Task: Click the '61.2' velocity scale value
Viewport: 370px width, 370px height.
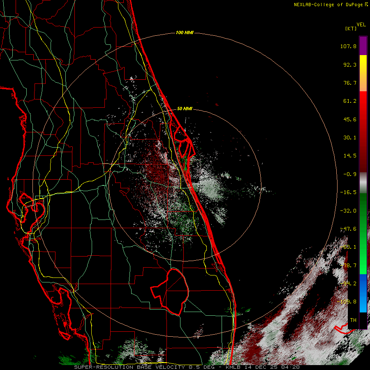Action: [350, 101]
